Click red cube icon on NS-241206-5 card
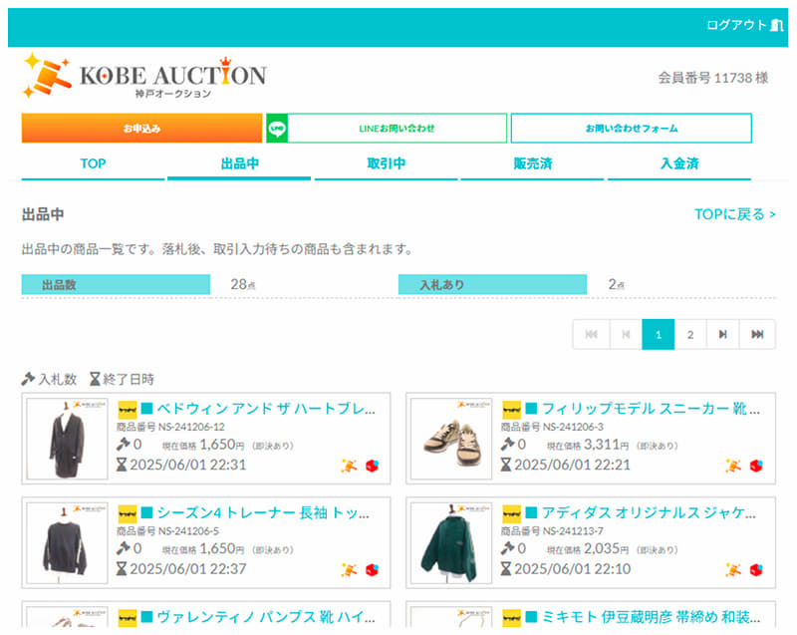 [372, 569]
